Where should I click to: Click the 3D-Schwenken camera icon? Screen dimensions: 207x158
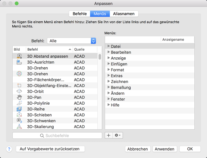tap(19, 121)
